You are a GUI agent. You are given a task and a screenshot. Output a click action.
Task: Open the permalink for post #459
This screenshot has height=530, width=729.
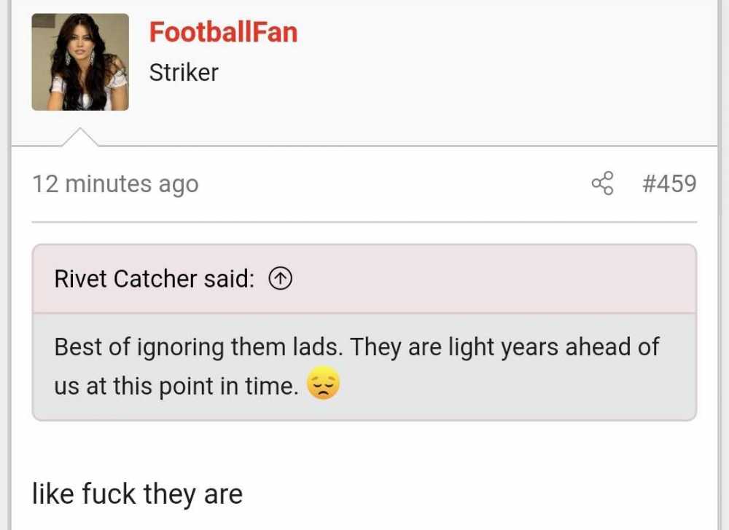(669, 183)
